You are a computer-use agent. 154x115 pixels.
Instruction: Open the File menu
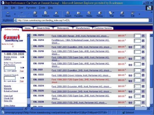click(6, 8)
